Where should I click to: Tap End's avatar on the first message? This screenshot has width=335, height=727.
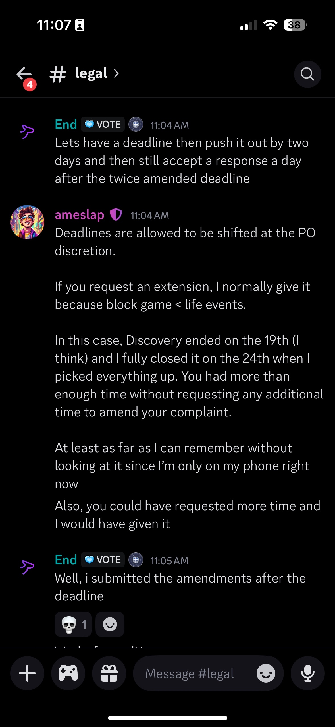tap(27, 131)
